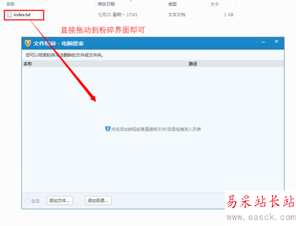Click the 文本文档 type cell
The image size is (296, 226).
(176, 15)
